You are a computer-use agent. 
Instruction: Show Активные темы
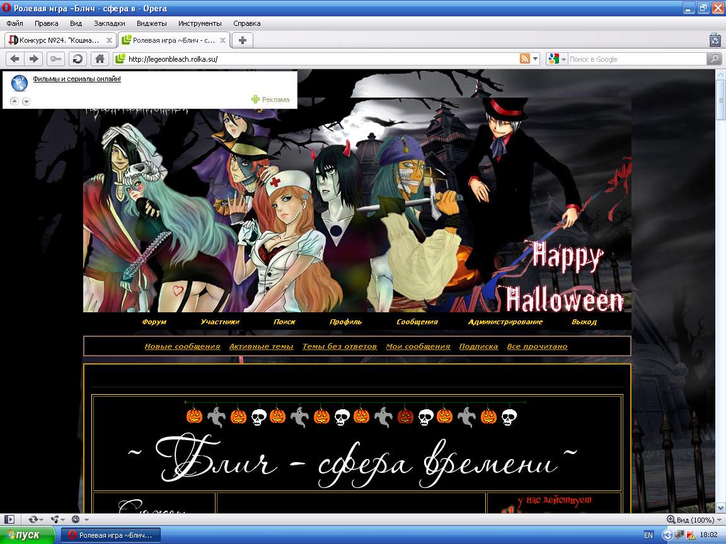(261, 346)
